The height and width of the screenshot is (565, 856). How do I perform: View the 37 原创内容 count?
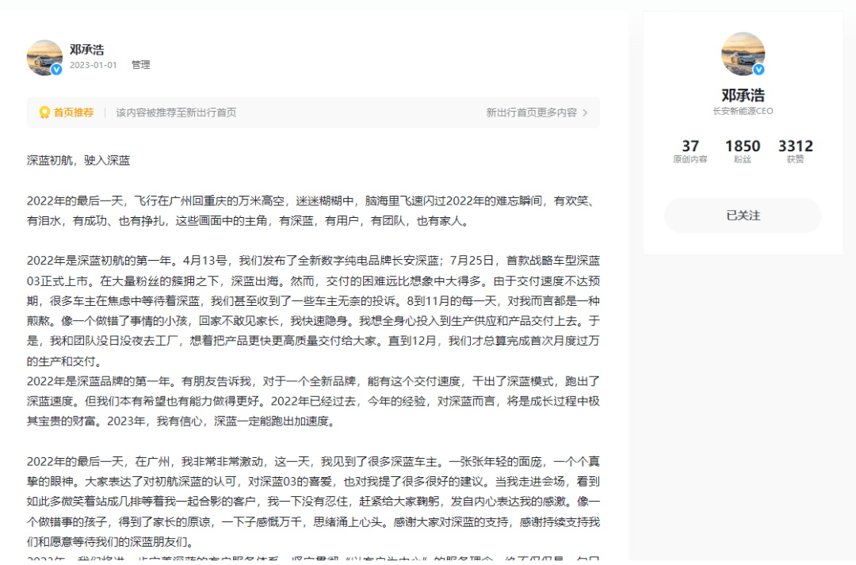tap(690, 151)
